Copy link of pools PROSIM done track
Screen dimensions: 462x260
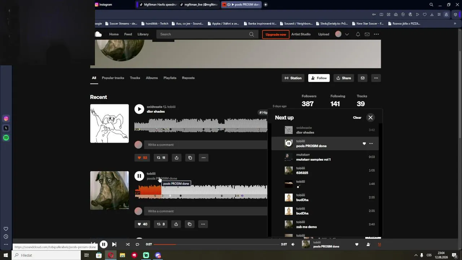click(189, 224)
